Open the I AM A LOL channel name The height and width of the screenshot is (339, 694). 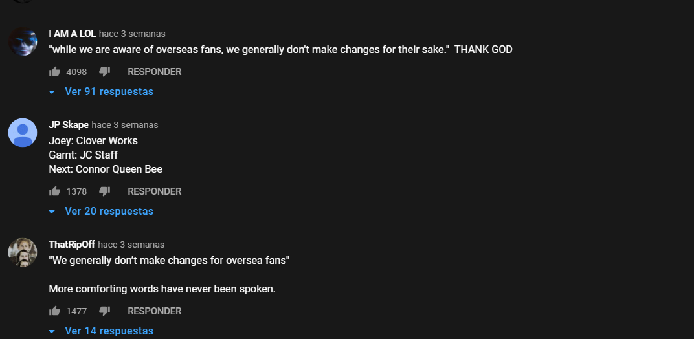72,34
